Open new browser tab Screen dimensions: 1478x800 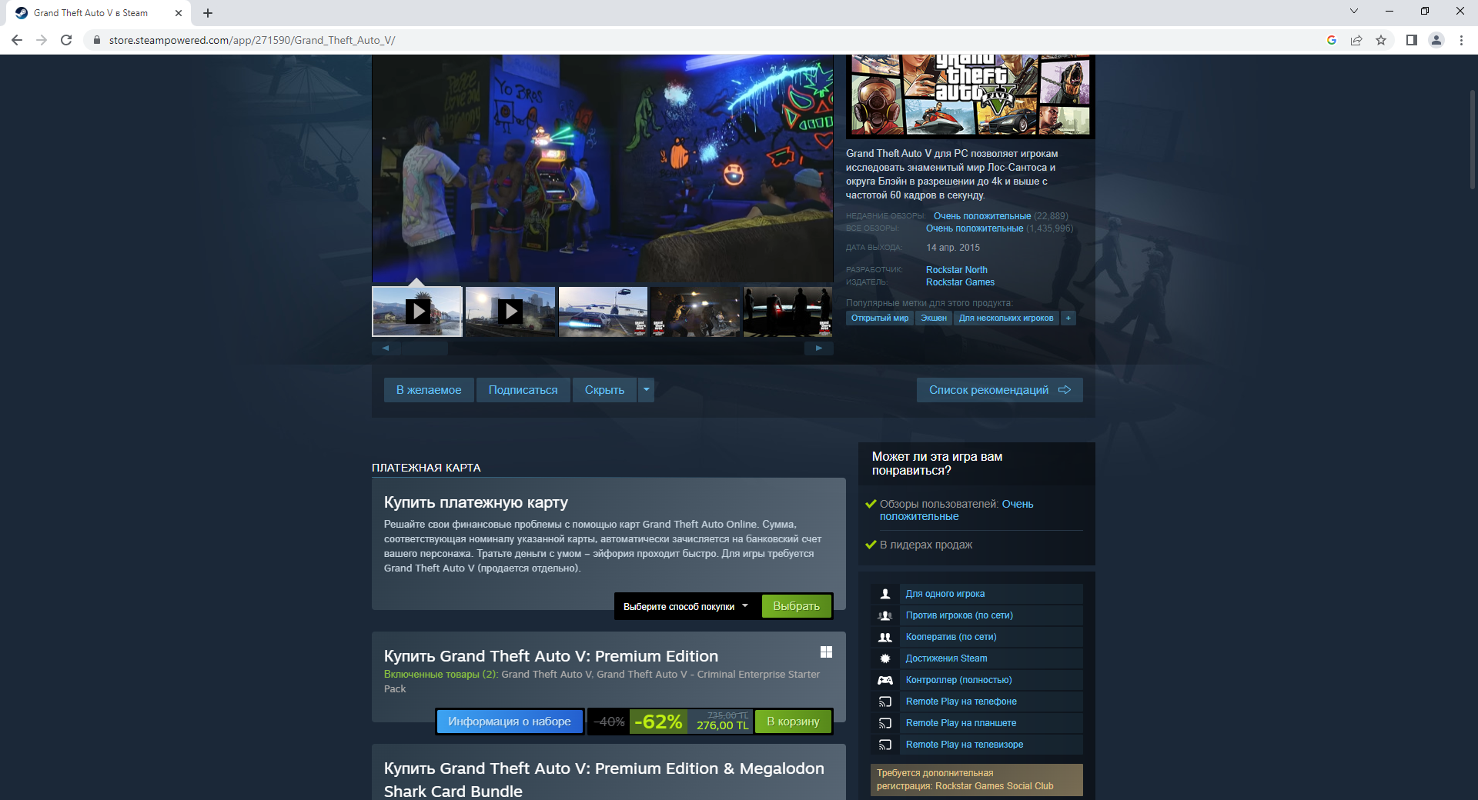pyautogui.click(x=208, y=13)
